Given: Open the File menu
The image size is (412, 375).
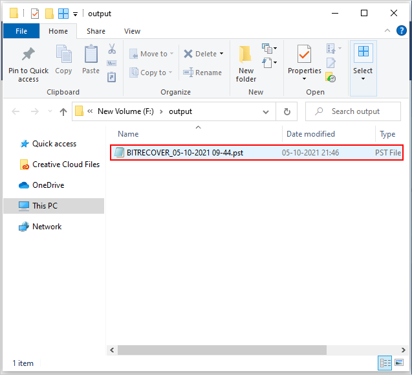Looking at the screenshot, I should point(21,31).
